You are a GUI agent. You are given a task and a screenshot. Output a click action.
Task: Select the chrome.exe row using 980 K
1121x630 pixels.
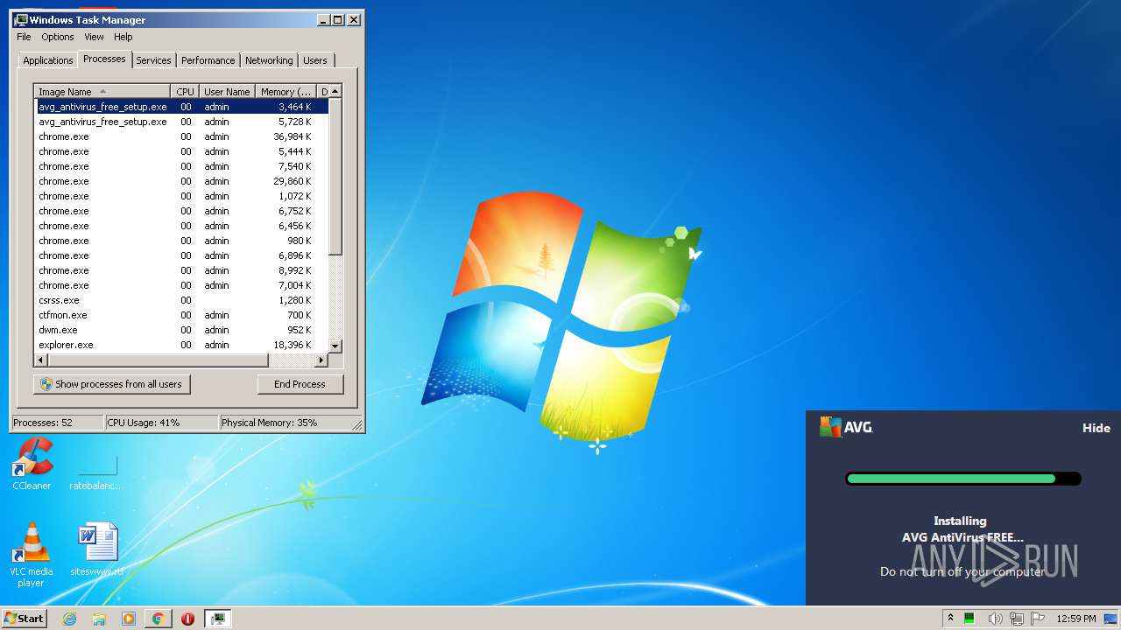(182, 241)
